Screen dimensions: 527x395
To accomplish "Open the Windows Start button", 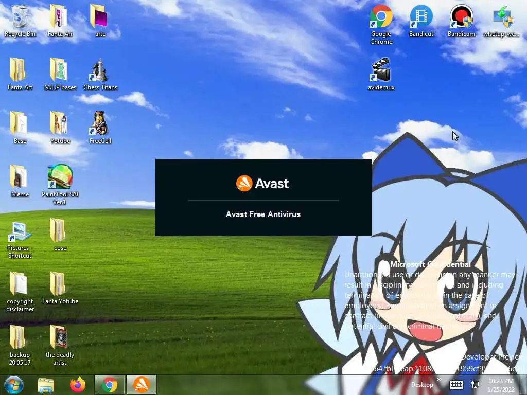I will coord(13,385).
